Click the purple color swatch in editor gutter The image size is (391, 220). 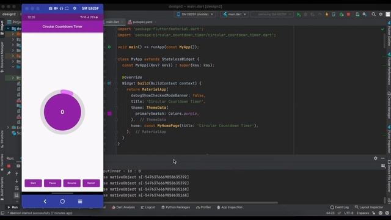pos(109,114)
